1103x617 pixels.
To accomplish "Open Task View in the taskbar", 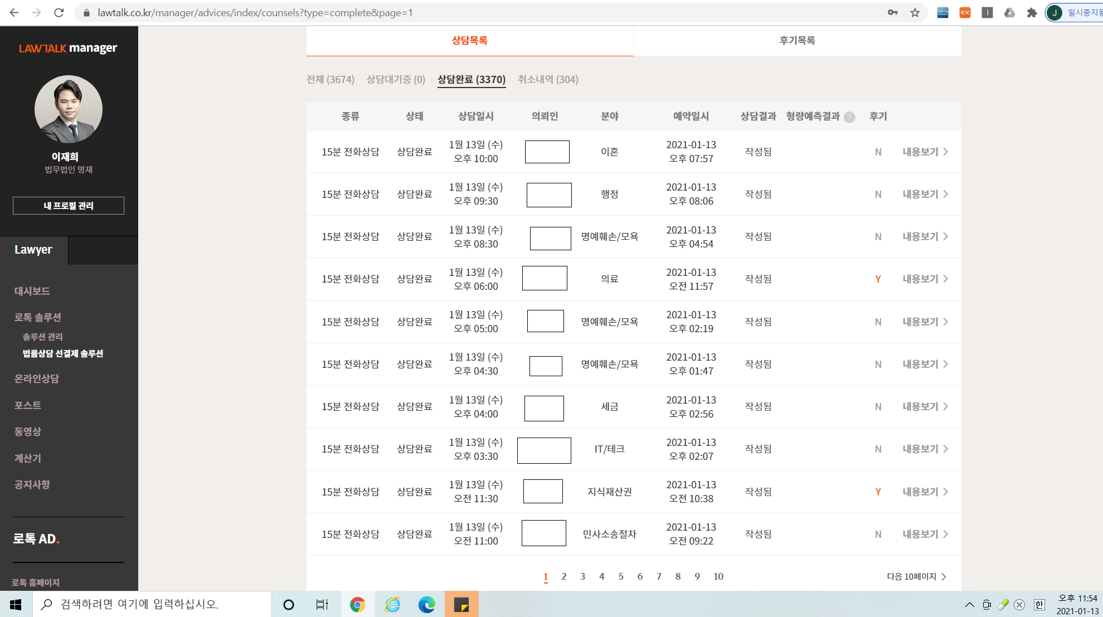I will click(x=322, y=604).
